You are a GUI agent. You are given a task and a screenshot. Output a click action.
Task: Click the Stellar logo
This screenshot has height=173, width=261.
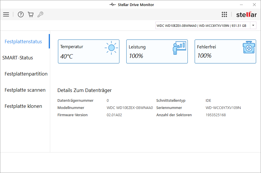(246, 14)
